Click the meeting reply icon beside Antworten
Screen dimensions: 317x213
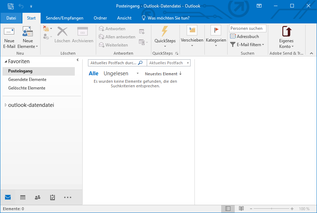click(x=142, y=32)
